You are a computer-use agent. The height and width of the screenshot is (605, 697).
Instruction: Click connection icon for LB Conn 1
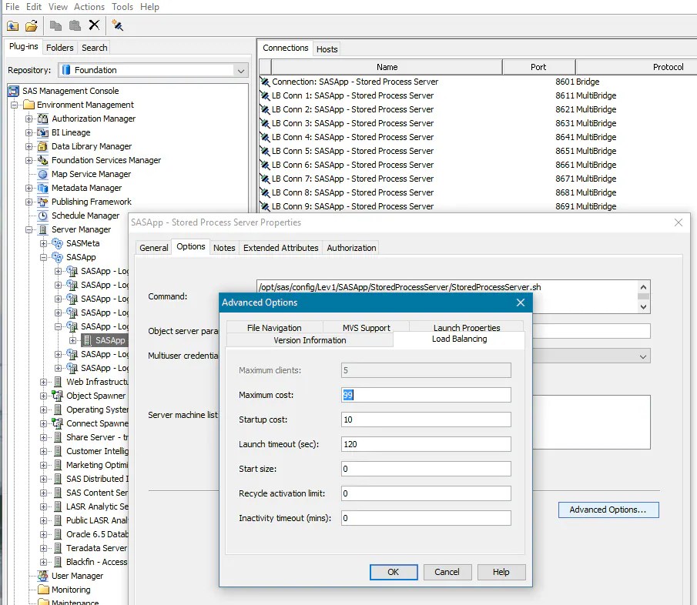[265, 95]
